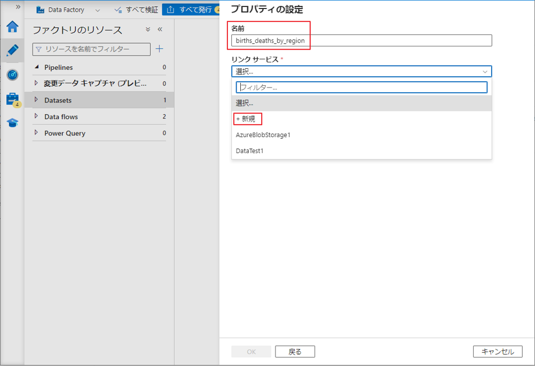
Task: Expand the Data flows tree node
Action: [x=36, y=116]
